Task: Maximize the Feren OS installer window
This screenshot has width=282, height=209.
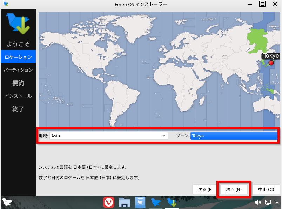Action: 262,4
